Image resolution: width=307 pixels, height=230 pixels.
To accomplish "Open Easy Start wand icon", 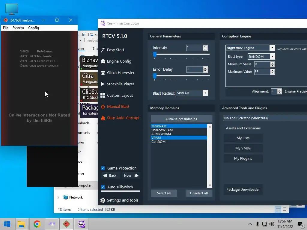I will (x=103, y=50).
